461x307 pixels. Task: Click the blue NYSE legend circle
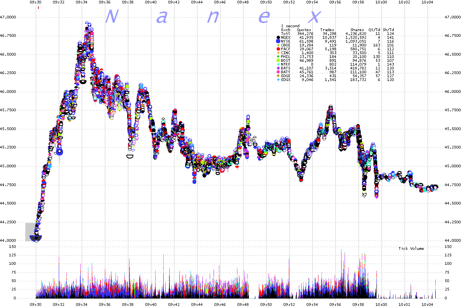(x=278, y=41)
